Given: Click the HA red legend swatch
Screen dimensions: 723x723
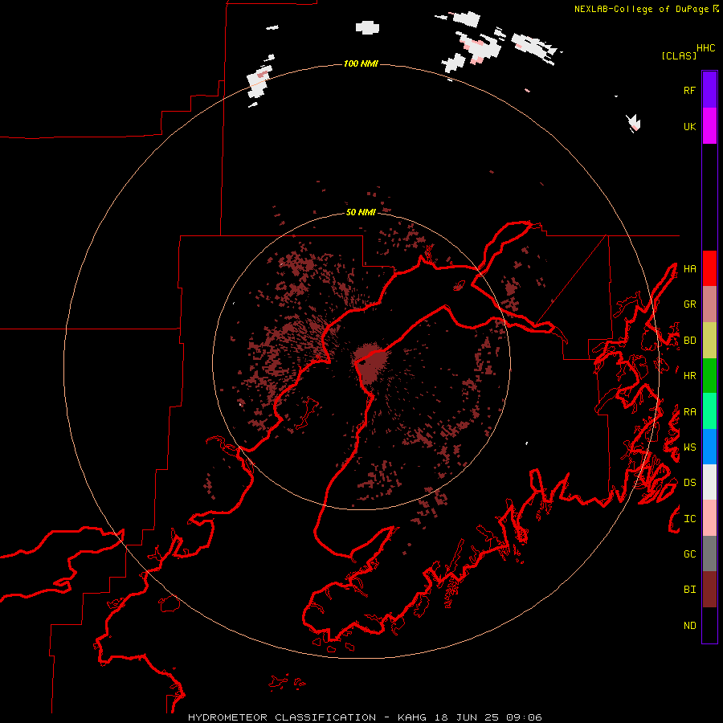Looking at the screenshot, I should [709, 268].
